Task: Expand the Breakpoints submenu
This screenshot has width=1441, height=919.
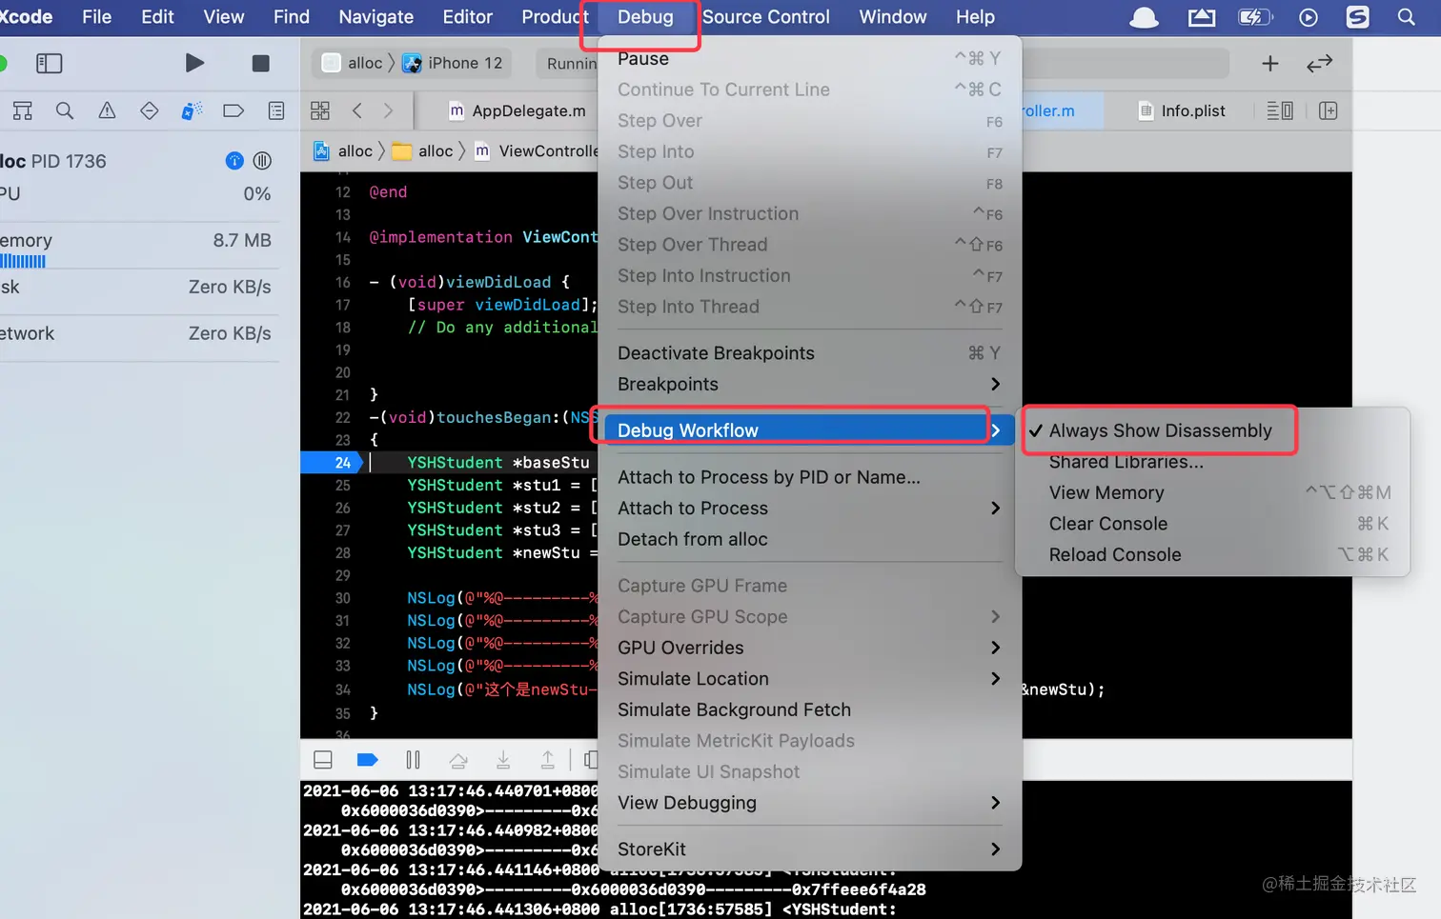Action: click(x=809, y=384)
